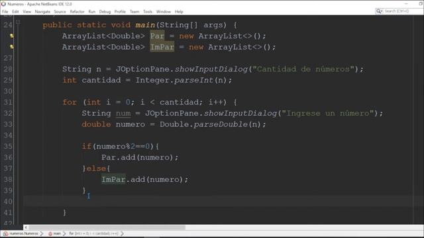Click the 'if' keyword on line 35
This screenshot has height=238, width=424.
[87, 146]
